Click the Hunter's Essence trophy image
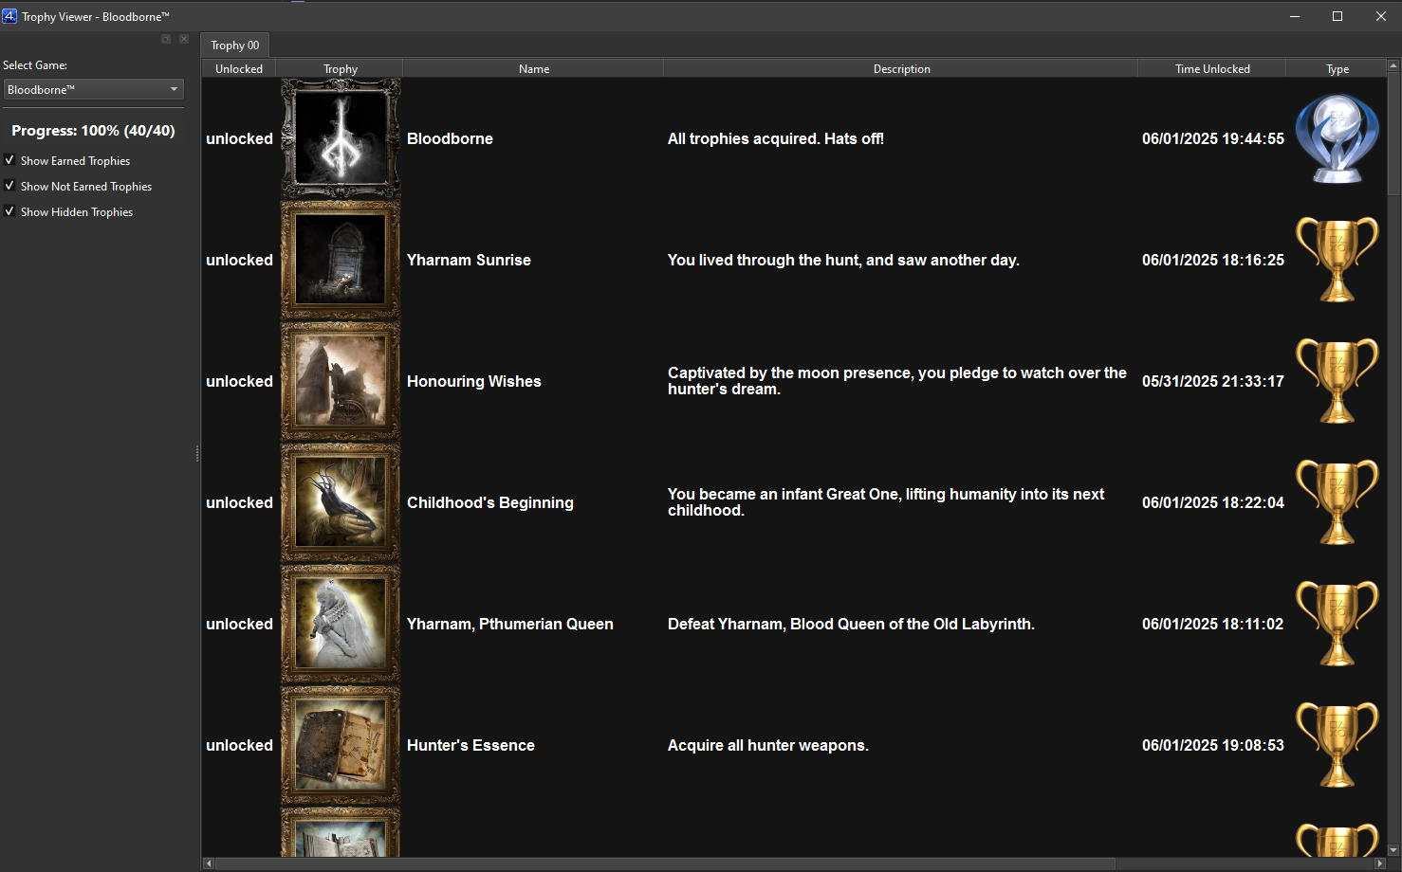The width and height of the screenshot is (1402, 872). tap(341, 745)
